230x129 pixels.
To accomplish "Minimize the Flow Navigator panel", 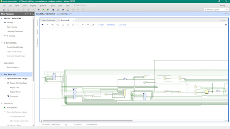I will click(x=33, y=14).
